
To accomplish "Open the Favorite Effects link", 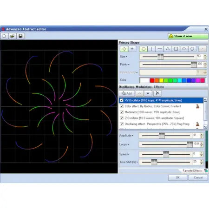I will pos(192,170).
